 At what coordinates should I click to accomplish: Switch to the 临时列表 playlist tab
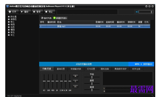(x=46, y=18)
